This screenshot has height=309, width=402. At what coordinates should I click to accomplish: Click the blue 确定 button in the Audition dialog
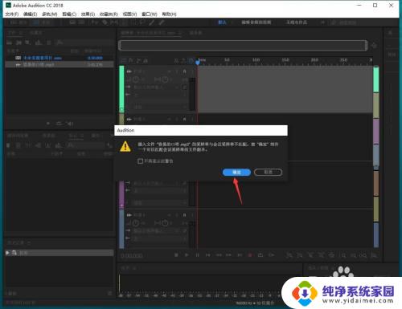click(236, 173)
